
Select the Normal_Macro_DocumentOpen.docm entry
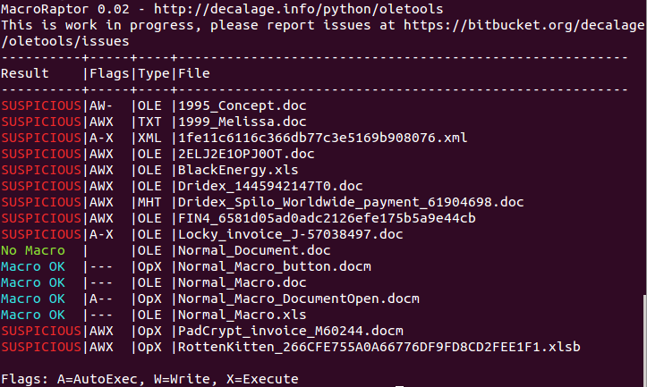[x=298, y=299]
